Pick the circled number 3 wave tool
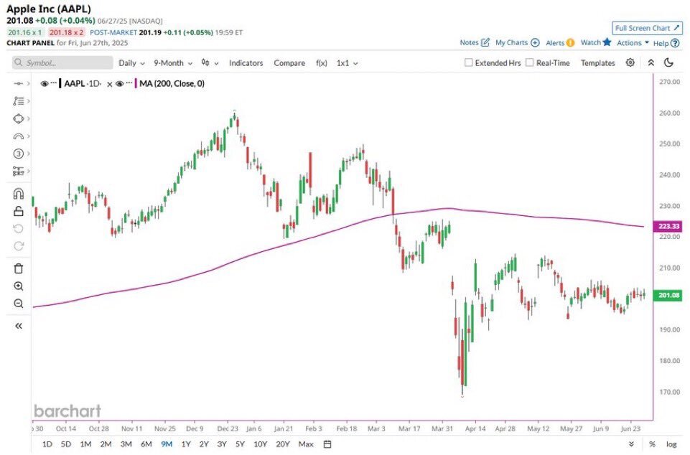Screen dimensions: 690x455 [18, 154]
